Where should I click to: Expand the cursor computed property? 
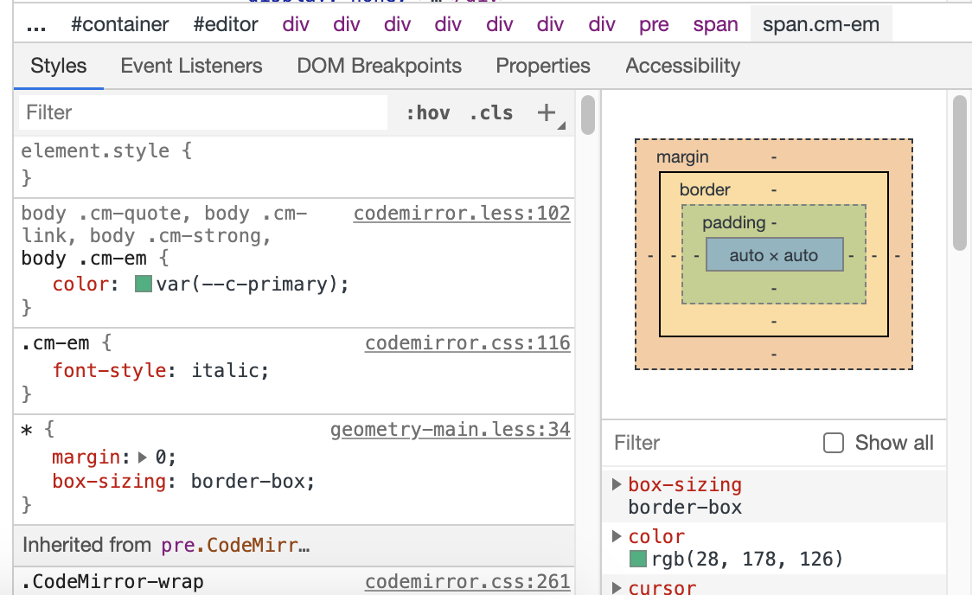point(617,587)
